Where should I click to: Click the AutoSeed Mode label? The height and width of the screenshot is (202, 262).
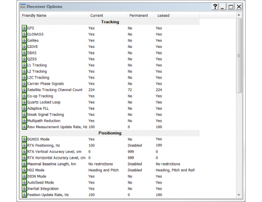pyautogui.click(x=41, y=183)
